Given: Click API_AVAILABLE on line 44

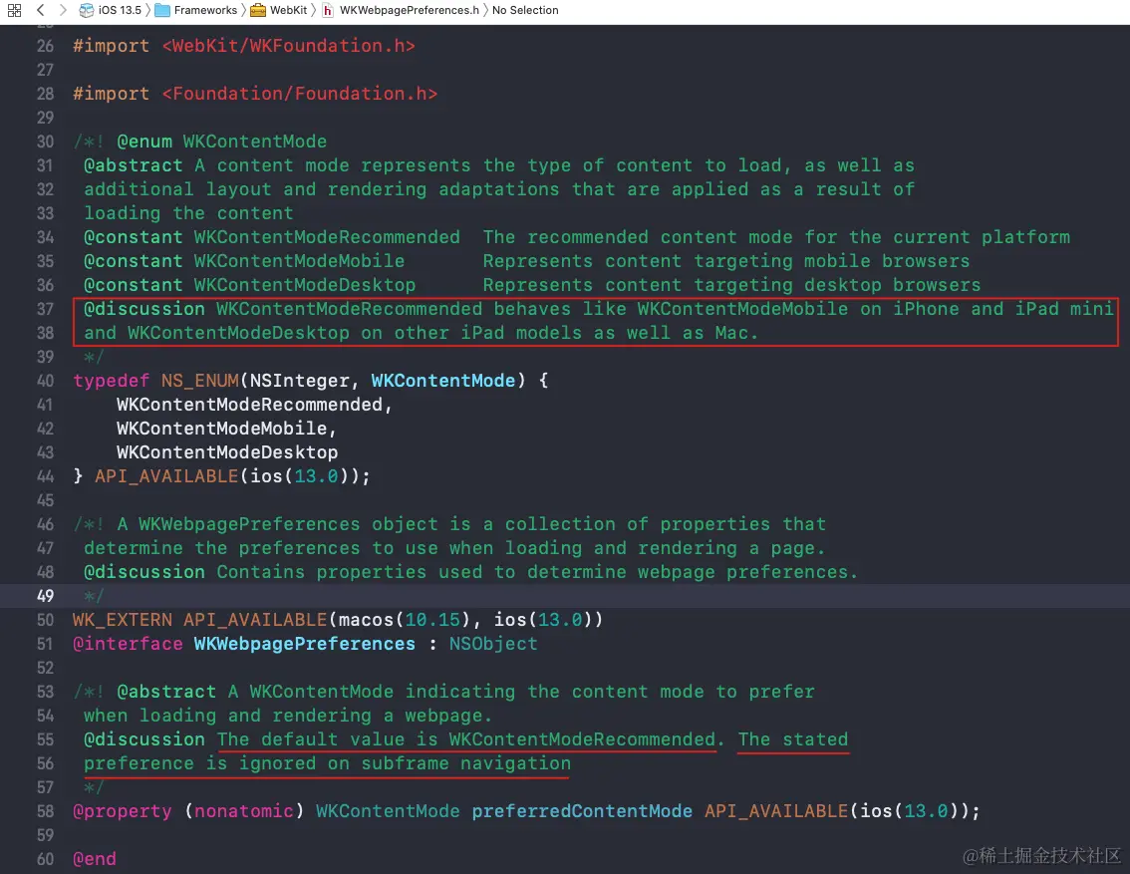Looking at the screenshot, I should [x=166, y=476].
